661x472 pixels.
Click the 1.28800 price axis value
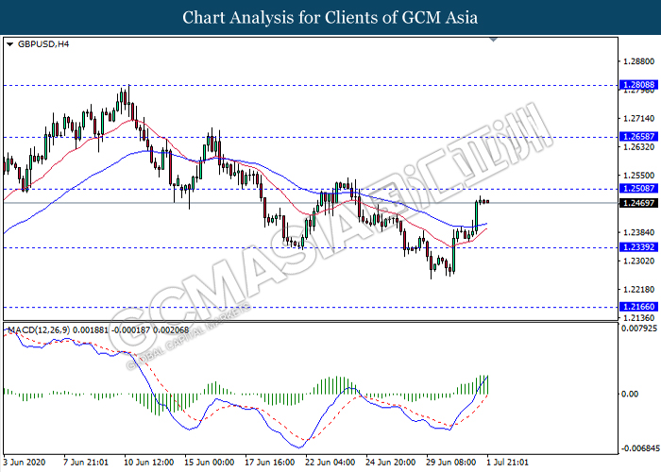(639, 61)
